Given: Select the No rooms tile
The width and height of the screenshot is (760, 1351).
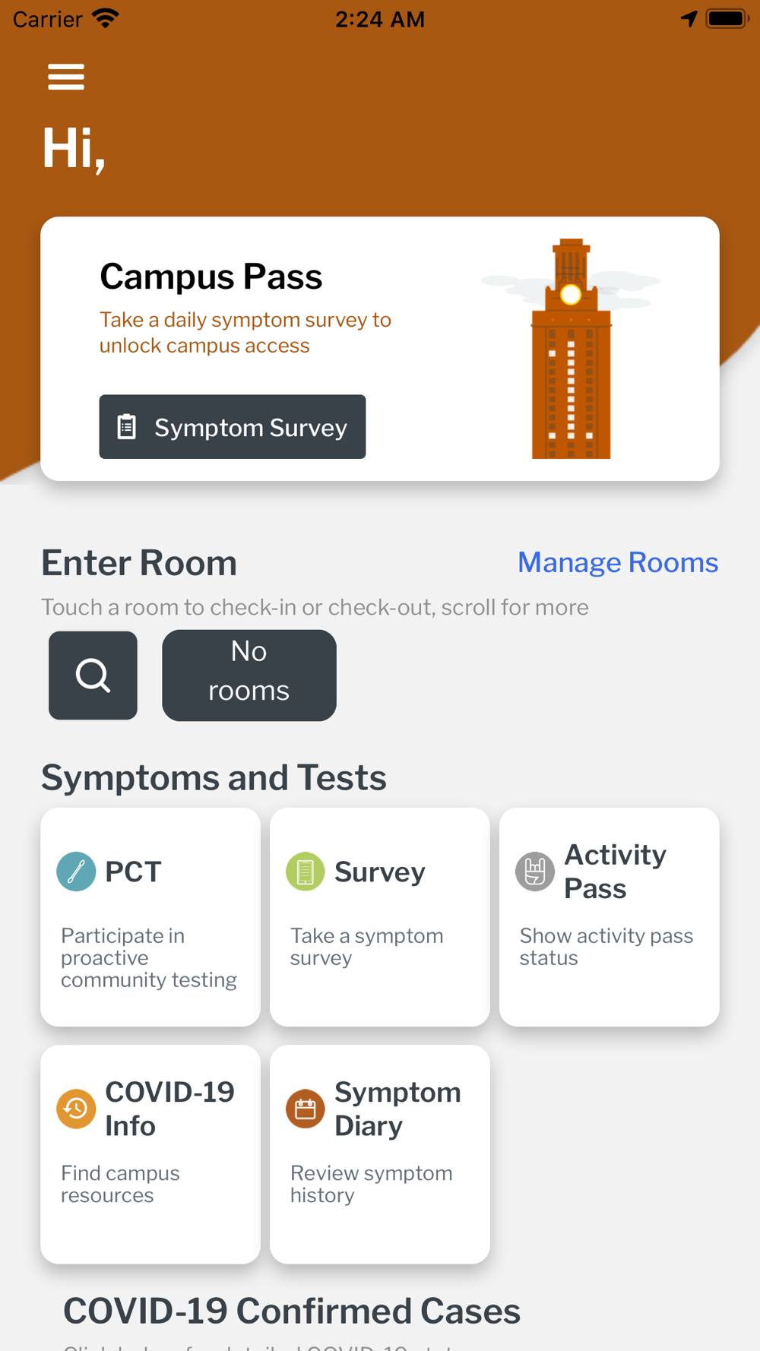Looking at the screenshot, I should point(249,675).
